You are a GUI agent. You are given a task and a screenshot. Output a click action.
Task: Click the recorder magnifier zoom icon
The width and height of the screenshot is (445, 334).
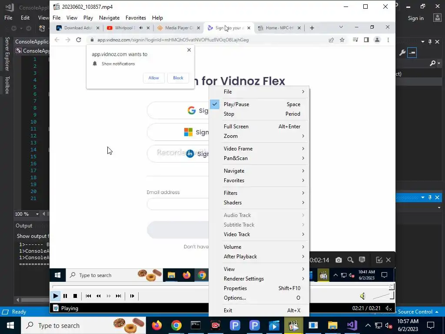coord(350,260)
